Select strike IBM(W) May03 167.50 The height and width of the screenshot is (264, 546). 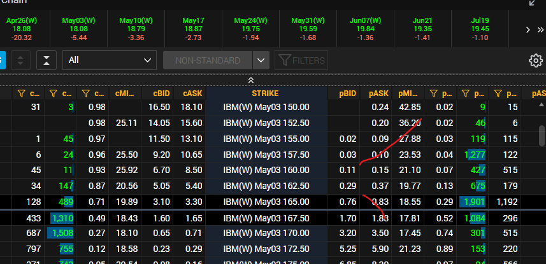point(266,218)
